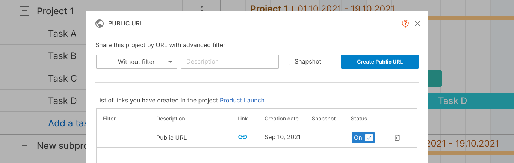Turn off the On status toggle
The image size is (514, 163).
point(363,138)
